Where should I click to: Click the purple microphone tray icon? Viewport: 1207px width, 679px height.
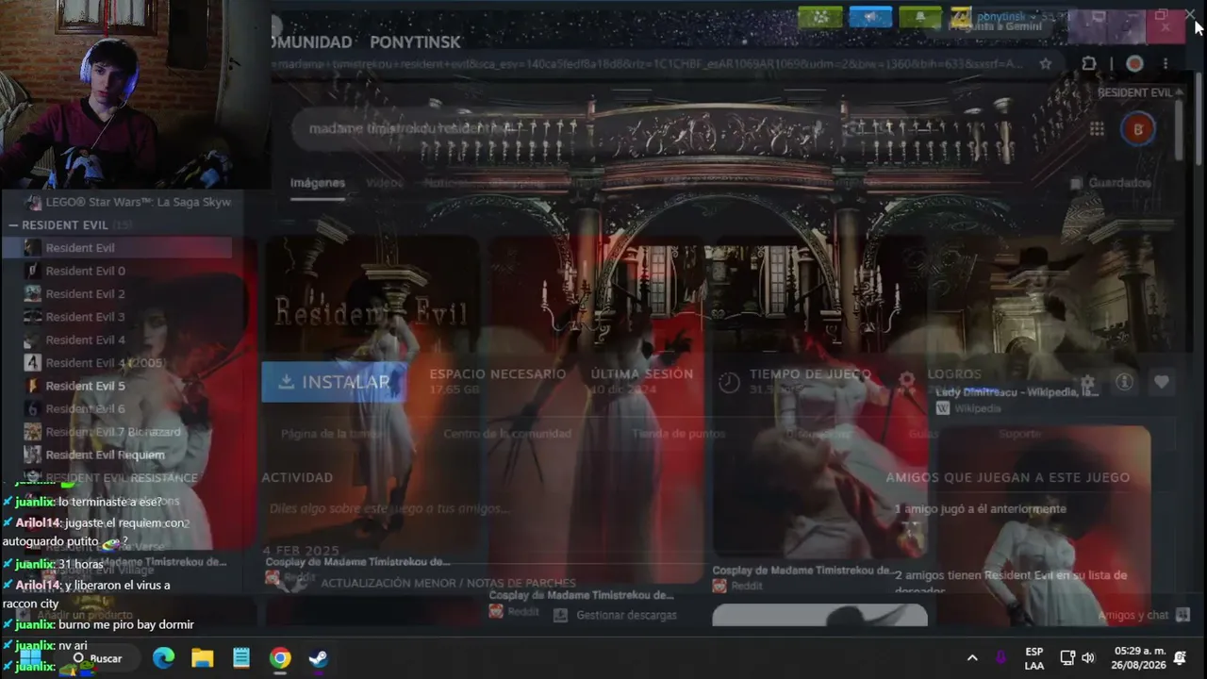pos(1000,658)
